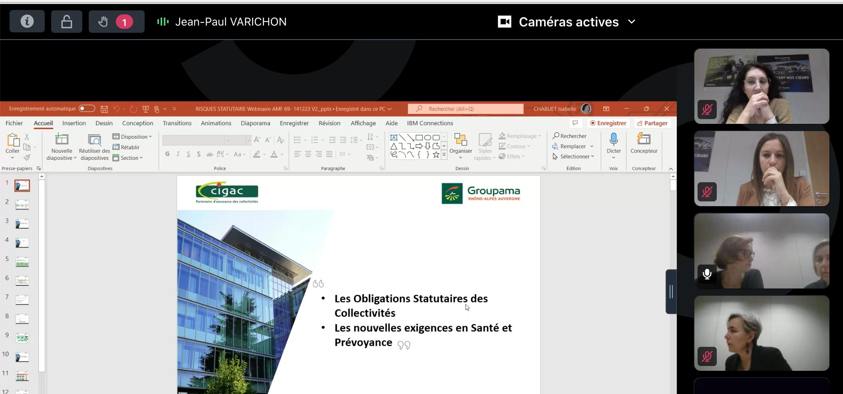Select slide 5 thumbnail in panel
Screen dimensions: 843x394
(22, 262)
